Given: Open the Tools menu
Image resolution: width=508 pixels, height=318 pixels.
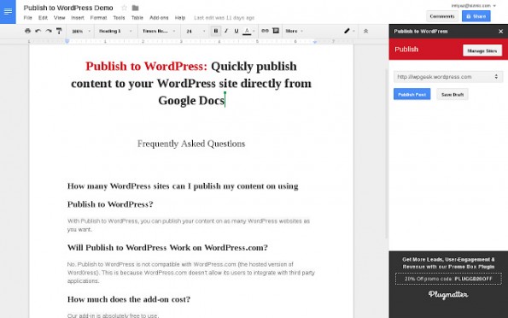Looking at the screenshot, I should tap(119, 18).
